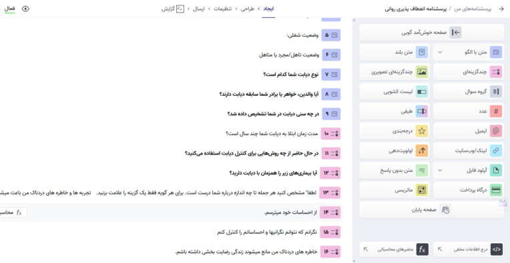This screenshot has width=510, height=263.
Task: Select the صفحه خوش‌آمد گویی welcome page icon
Action: click(x=456, y=33)
